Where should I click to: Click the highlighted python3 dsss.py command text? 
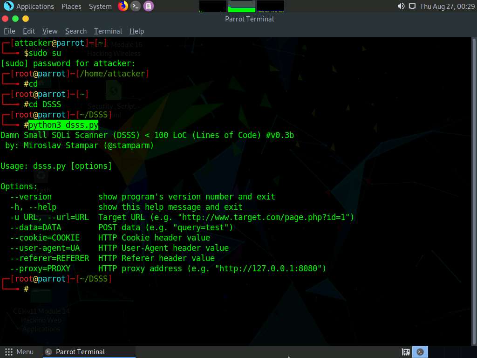[x=63, y=125]
